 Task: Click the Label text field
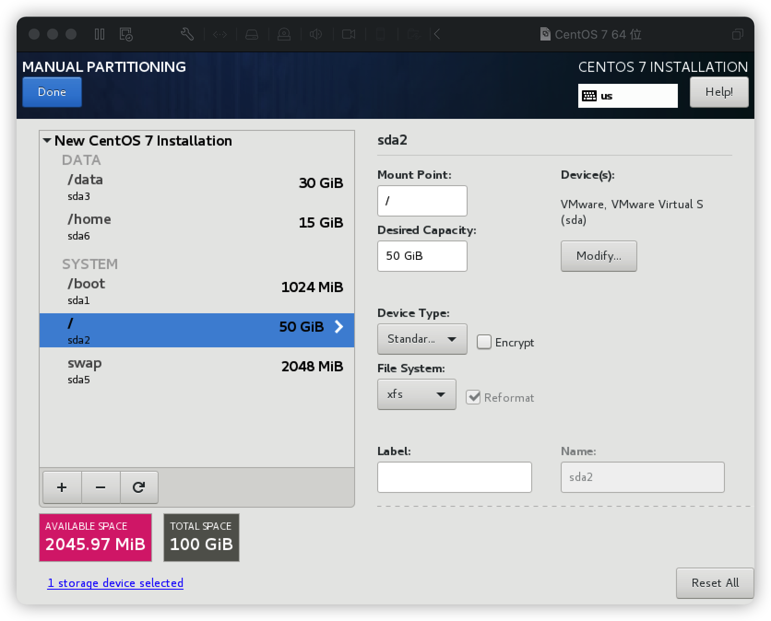click(454, 477)
